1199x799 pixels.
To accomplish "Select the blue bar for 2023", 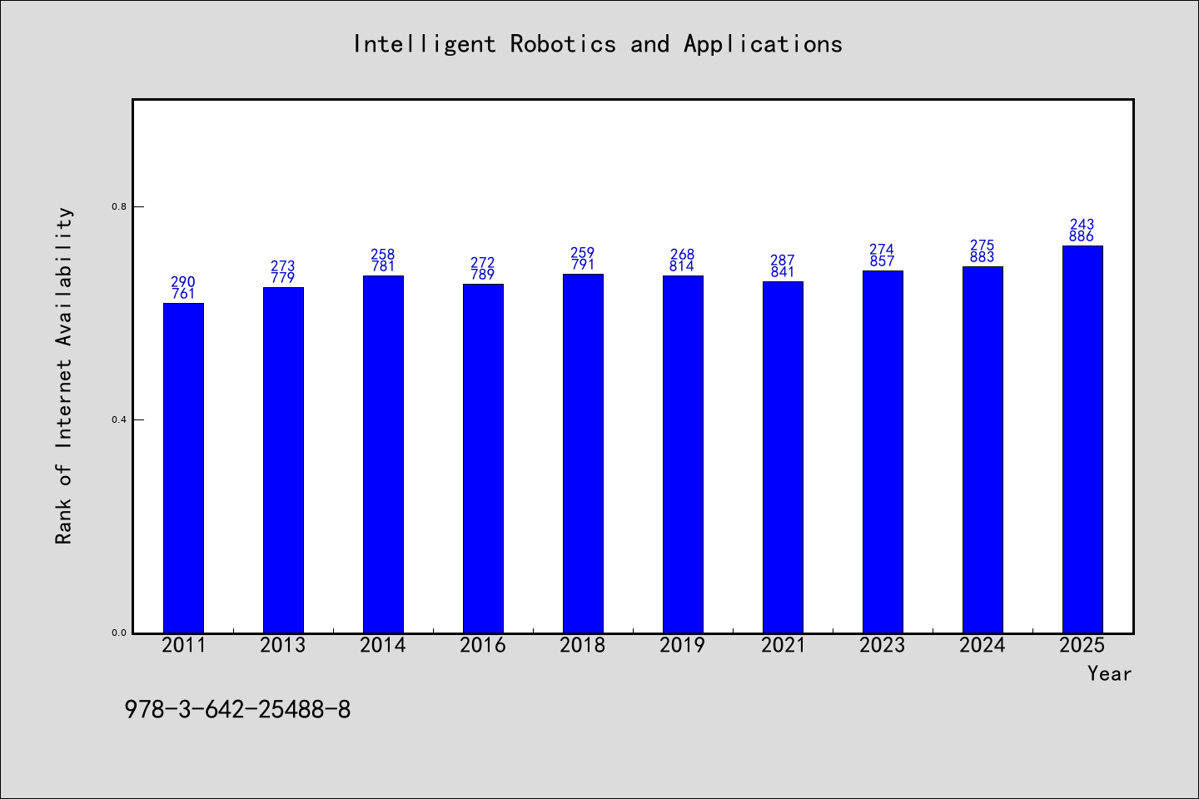I will 883,452.
